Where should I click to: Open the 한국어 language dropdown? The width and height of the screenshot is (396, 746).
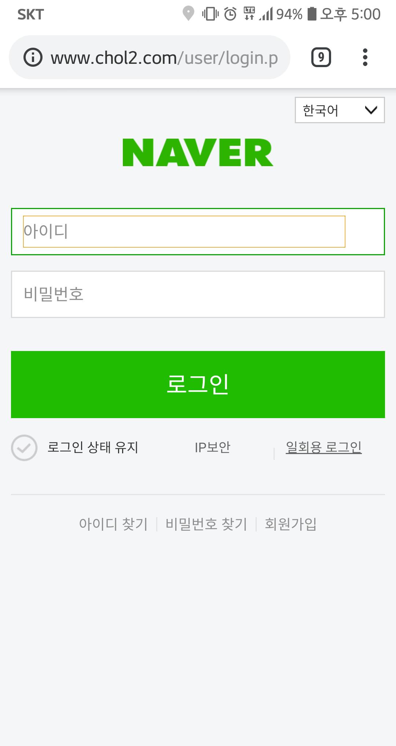(340, 110)
